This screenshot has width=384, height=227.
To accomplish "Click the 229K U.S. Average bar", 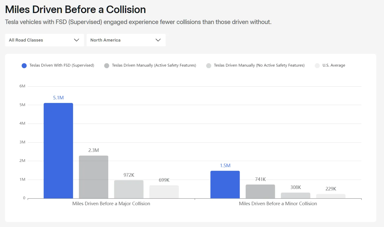I will pyautogui.click(x=331, y=196).
